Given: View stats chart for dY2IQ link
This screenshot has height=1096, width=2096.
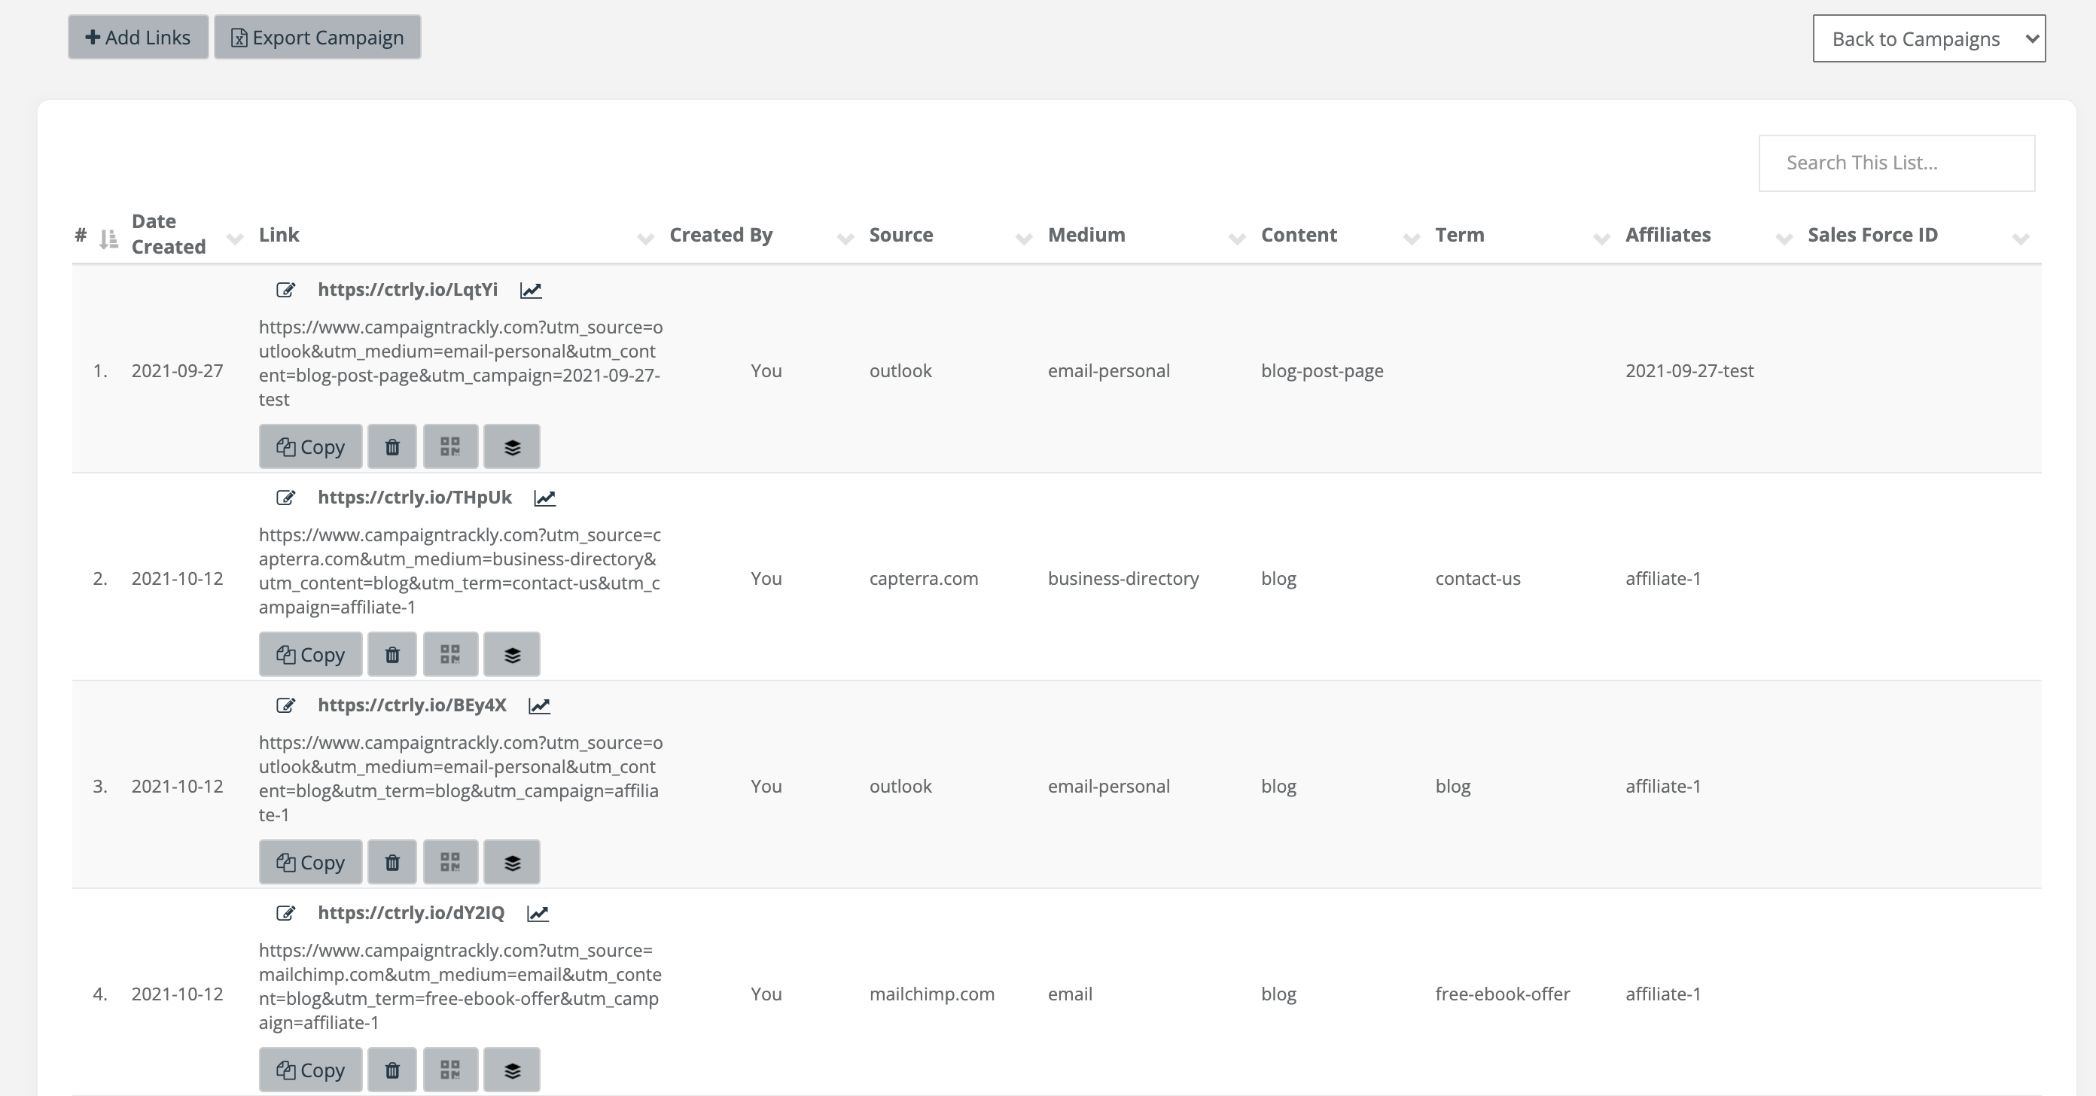Looking at the screenshot, I should (538, 913).
